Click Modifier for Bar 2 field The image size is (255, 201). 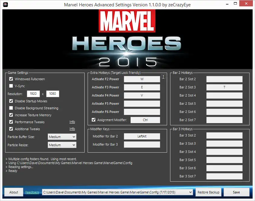pos(142,136)
